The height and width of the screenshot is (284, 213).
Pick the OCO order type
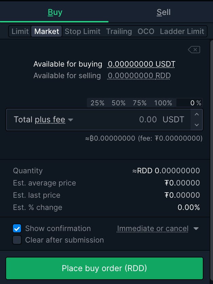(146, 32)
